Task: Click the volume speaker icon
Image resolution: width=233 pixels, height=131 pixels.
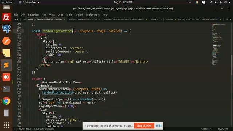Action: tap(216, 2)
